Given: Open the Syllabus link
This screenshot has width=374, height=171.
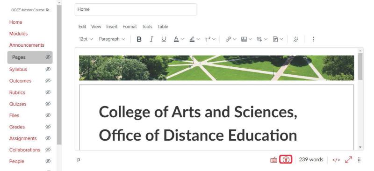Looking at the screenshot, I should pos(18,70).
